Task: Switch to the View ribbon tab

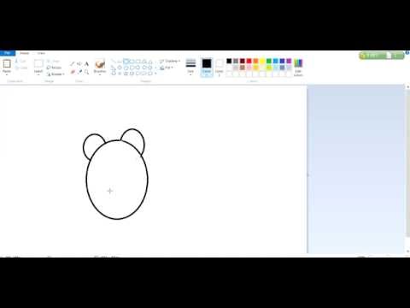Action: pyautogui.click(x=41, y=53)
